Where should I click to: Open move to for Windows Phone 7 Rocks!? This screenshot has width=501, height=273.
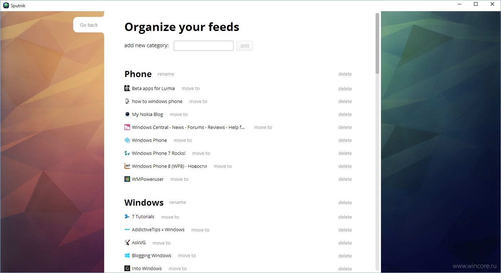[201, 153]
